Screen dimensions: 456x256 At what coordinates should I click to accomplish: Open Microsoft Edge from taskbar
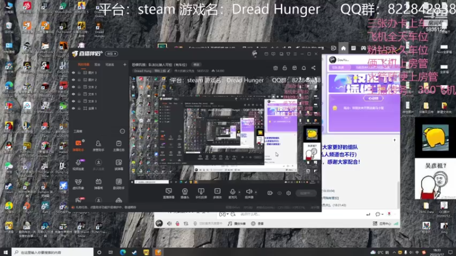[123, 252]
